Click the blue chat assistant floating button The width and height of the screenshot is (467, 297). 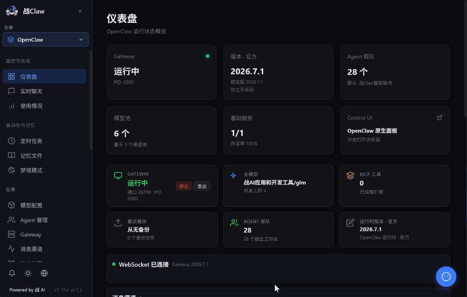(x=446, y=276)
